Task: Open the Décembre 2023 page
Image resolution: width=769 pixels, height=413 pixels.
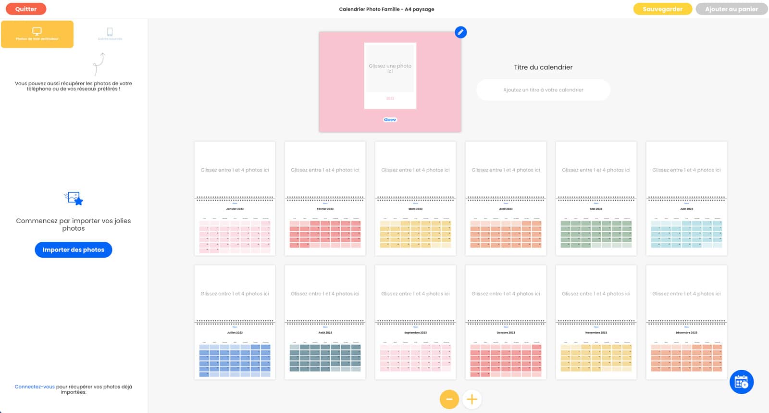Action: tap(686, 322)
